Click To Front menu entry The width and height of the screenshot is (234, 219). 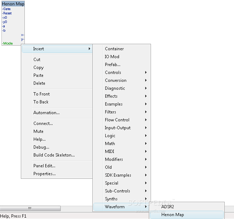57,94
